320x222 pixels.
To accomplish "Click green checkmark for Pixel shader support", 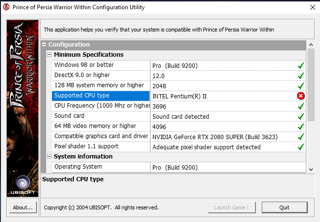I will (x=301, y=147).
